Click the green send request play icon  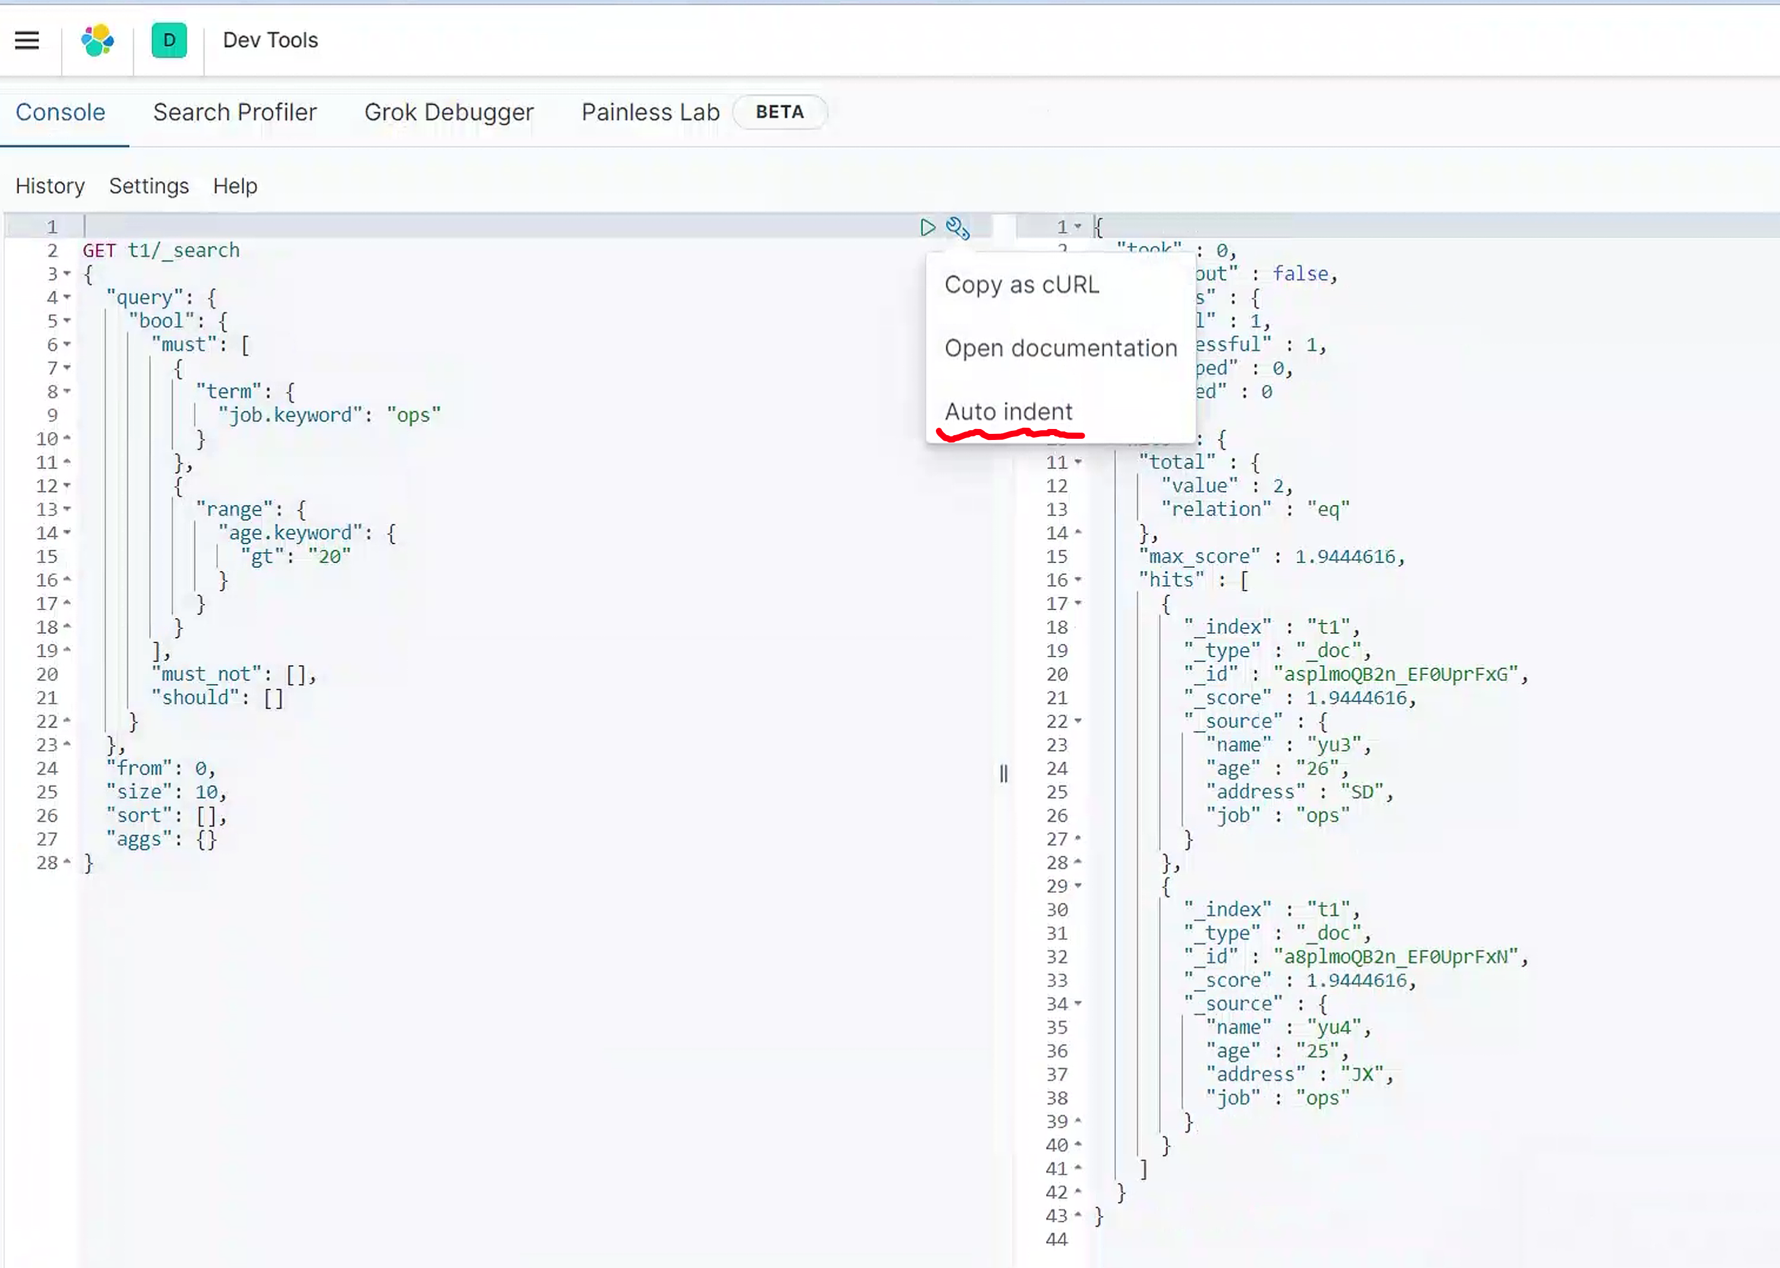[x=928, y=228]
